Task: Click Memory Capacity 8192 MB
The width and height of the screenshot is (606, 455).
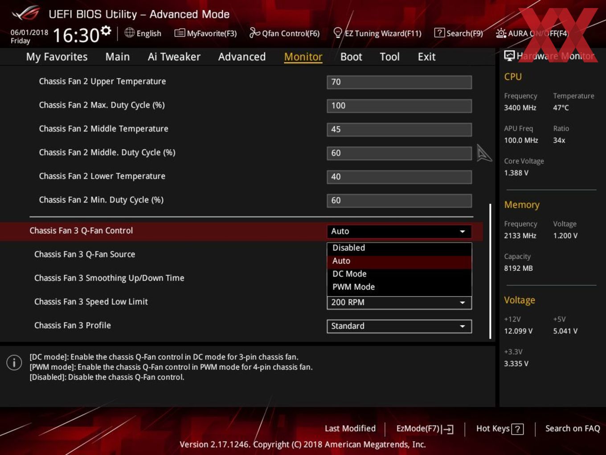Action: 518,269
